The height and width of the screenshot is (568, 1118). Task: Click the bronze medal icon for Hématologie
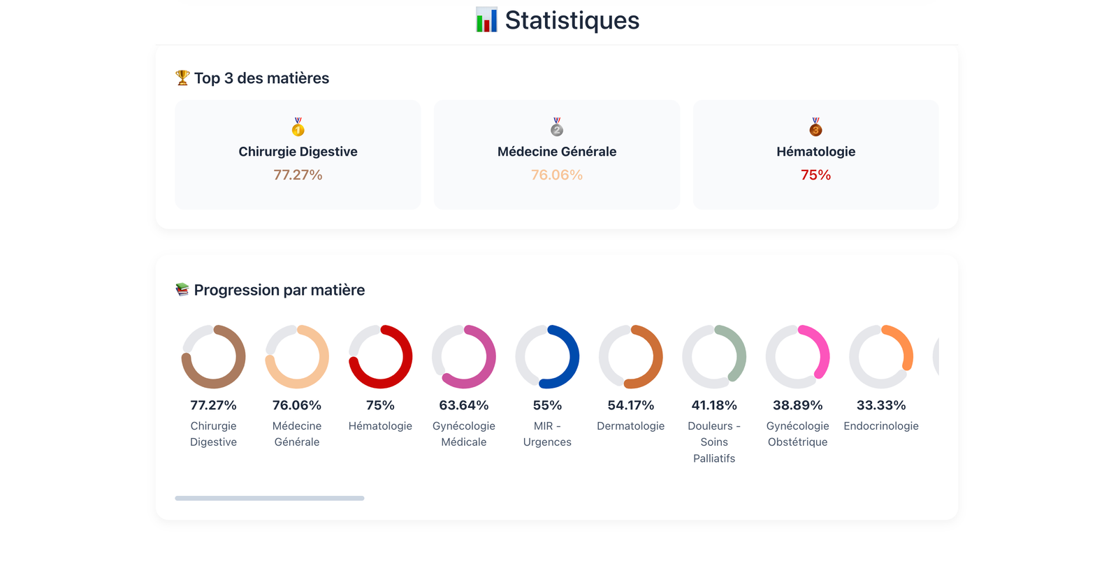point(815,128)
